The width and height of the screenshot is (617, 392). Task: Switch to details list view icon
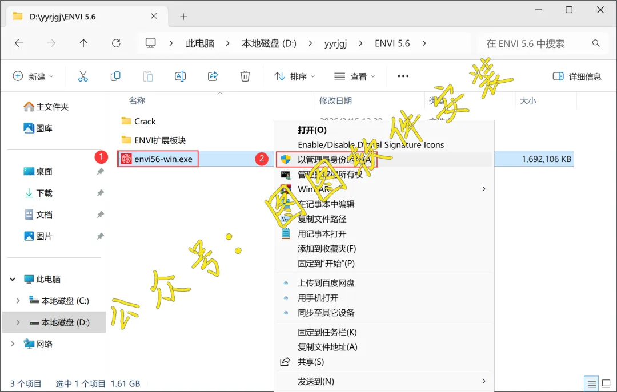pos(591,383)
